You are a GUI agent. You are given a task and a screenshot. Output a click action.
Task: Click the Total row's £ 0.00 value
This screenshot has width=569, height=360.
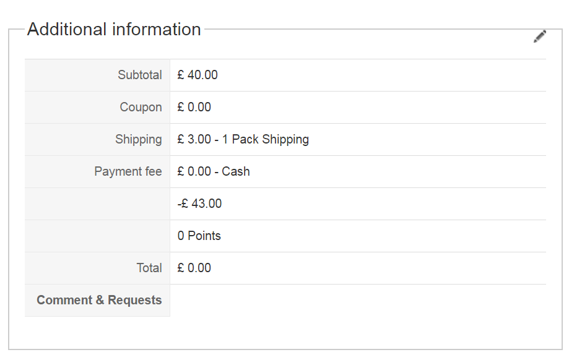[x=194, y=268]
